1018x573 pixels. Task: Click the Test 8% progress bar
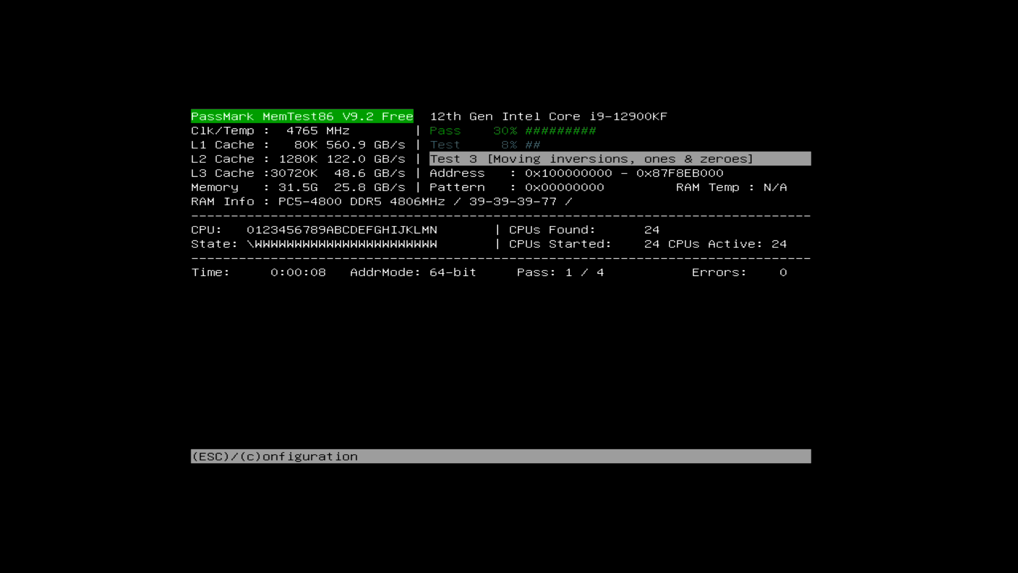[x=485, y=145]
